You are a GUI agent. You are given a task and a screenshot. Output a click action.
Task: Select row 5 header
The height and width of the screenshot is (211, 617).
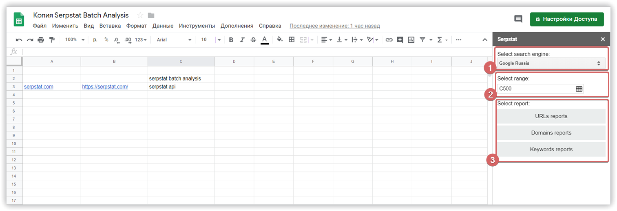(14, 103)
